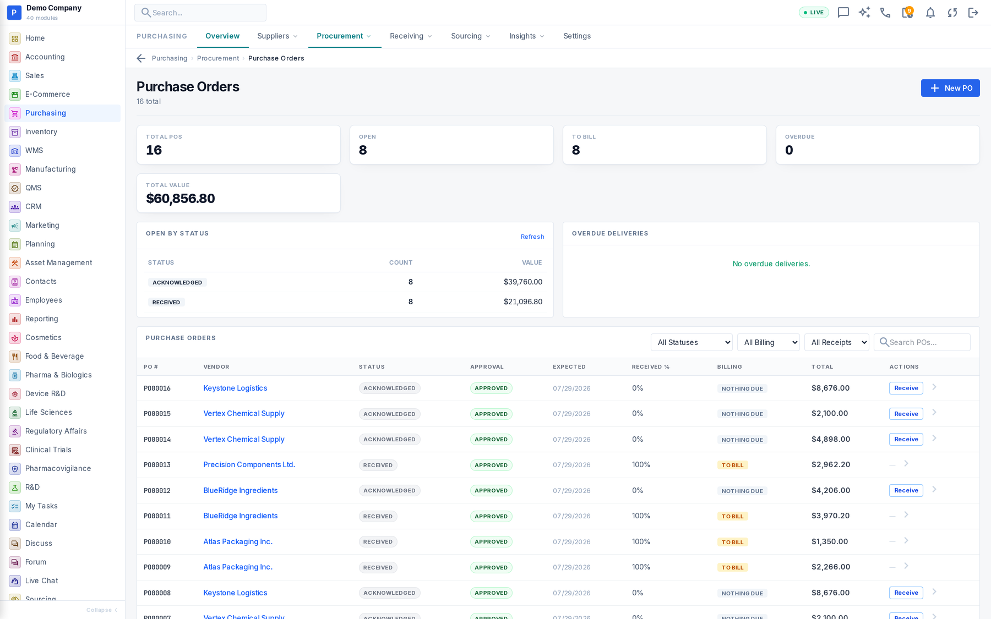Collapse the sidebar

(x=102, y=610)
